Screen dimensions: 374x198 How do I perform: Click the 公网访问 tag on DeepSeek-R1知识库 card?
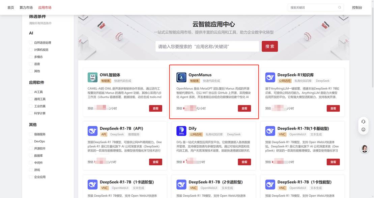pos(285,81)
